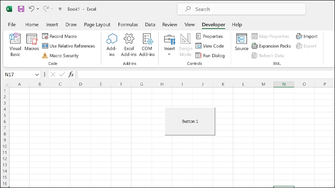335x188 pixels.
Task: Click in the Search box
Action: click(x=241, y=9)
